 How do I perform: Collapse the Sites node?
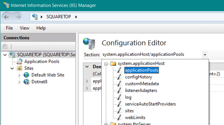pyautogui.click(x=12, y=69)
